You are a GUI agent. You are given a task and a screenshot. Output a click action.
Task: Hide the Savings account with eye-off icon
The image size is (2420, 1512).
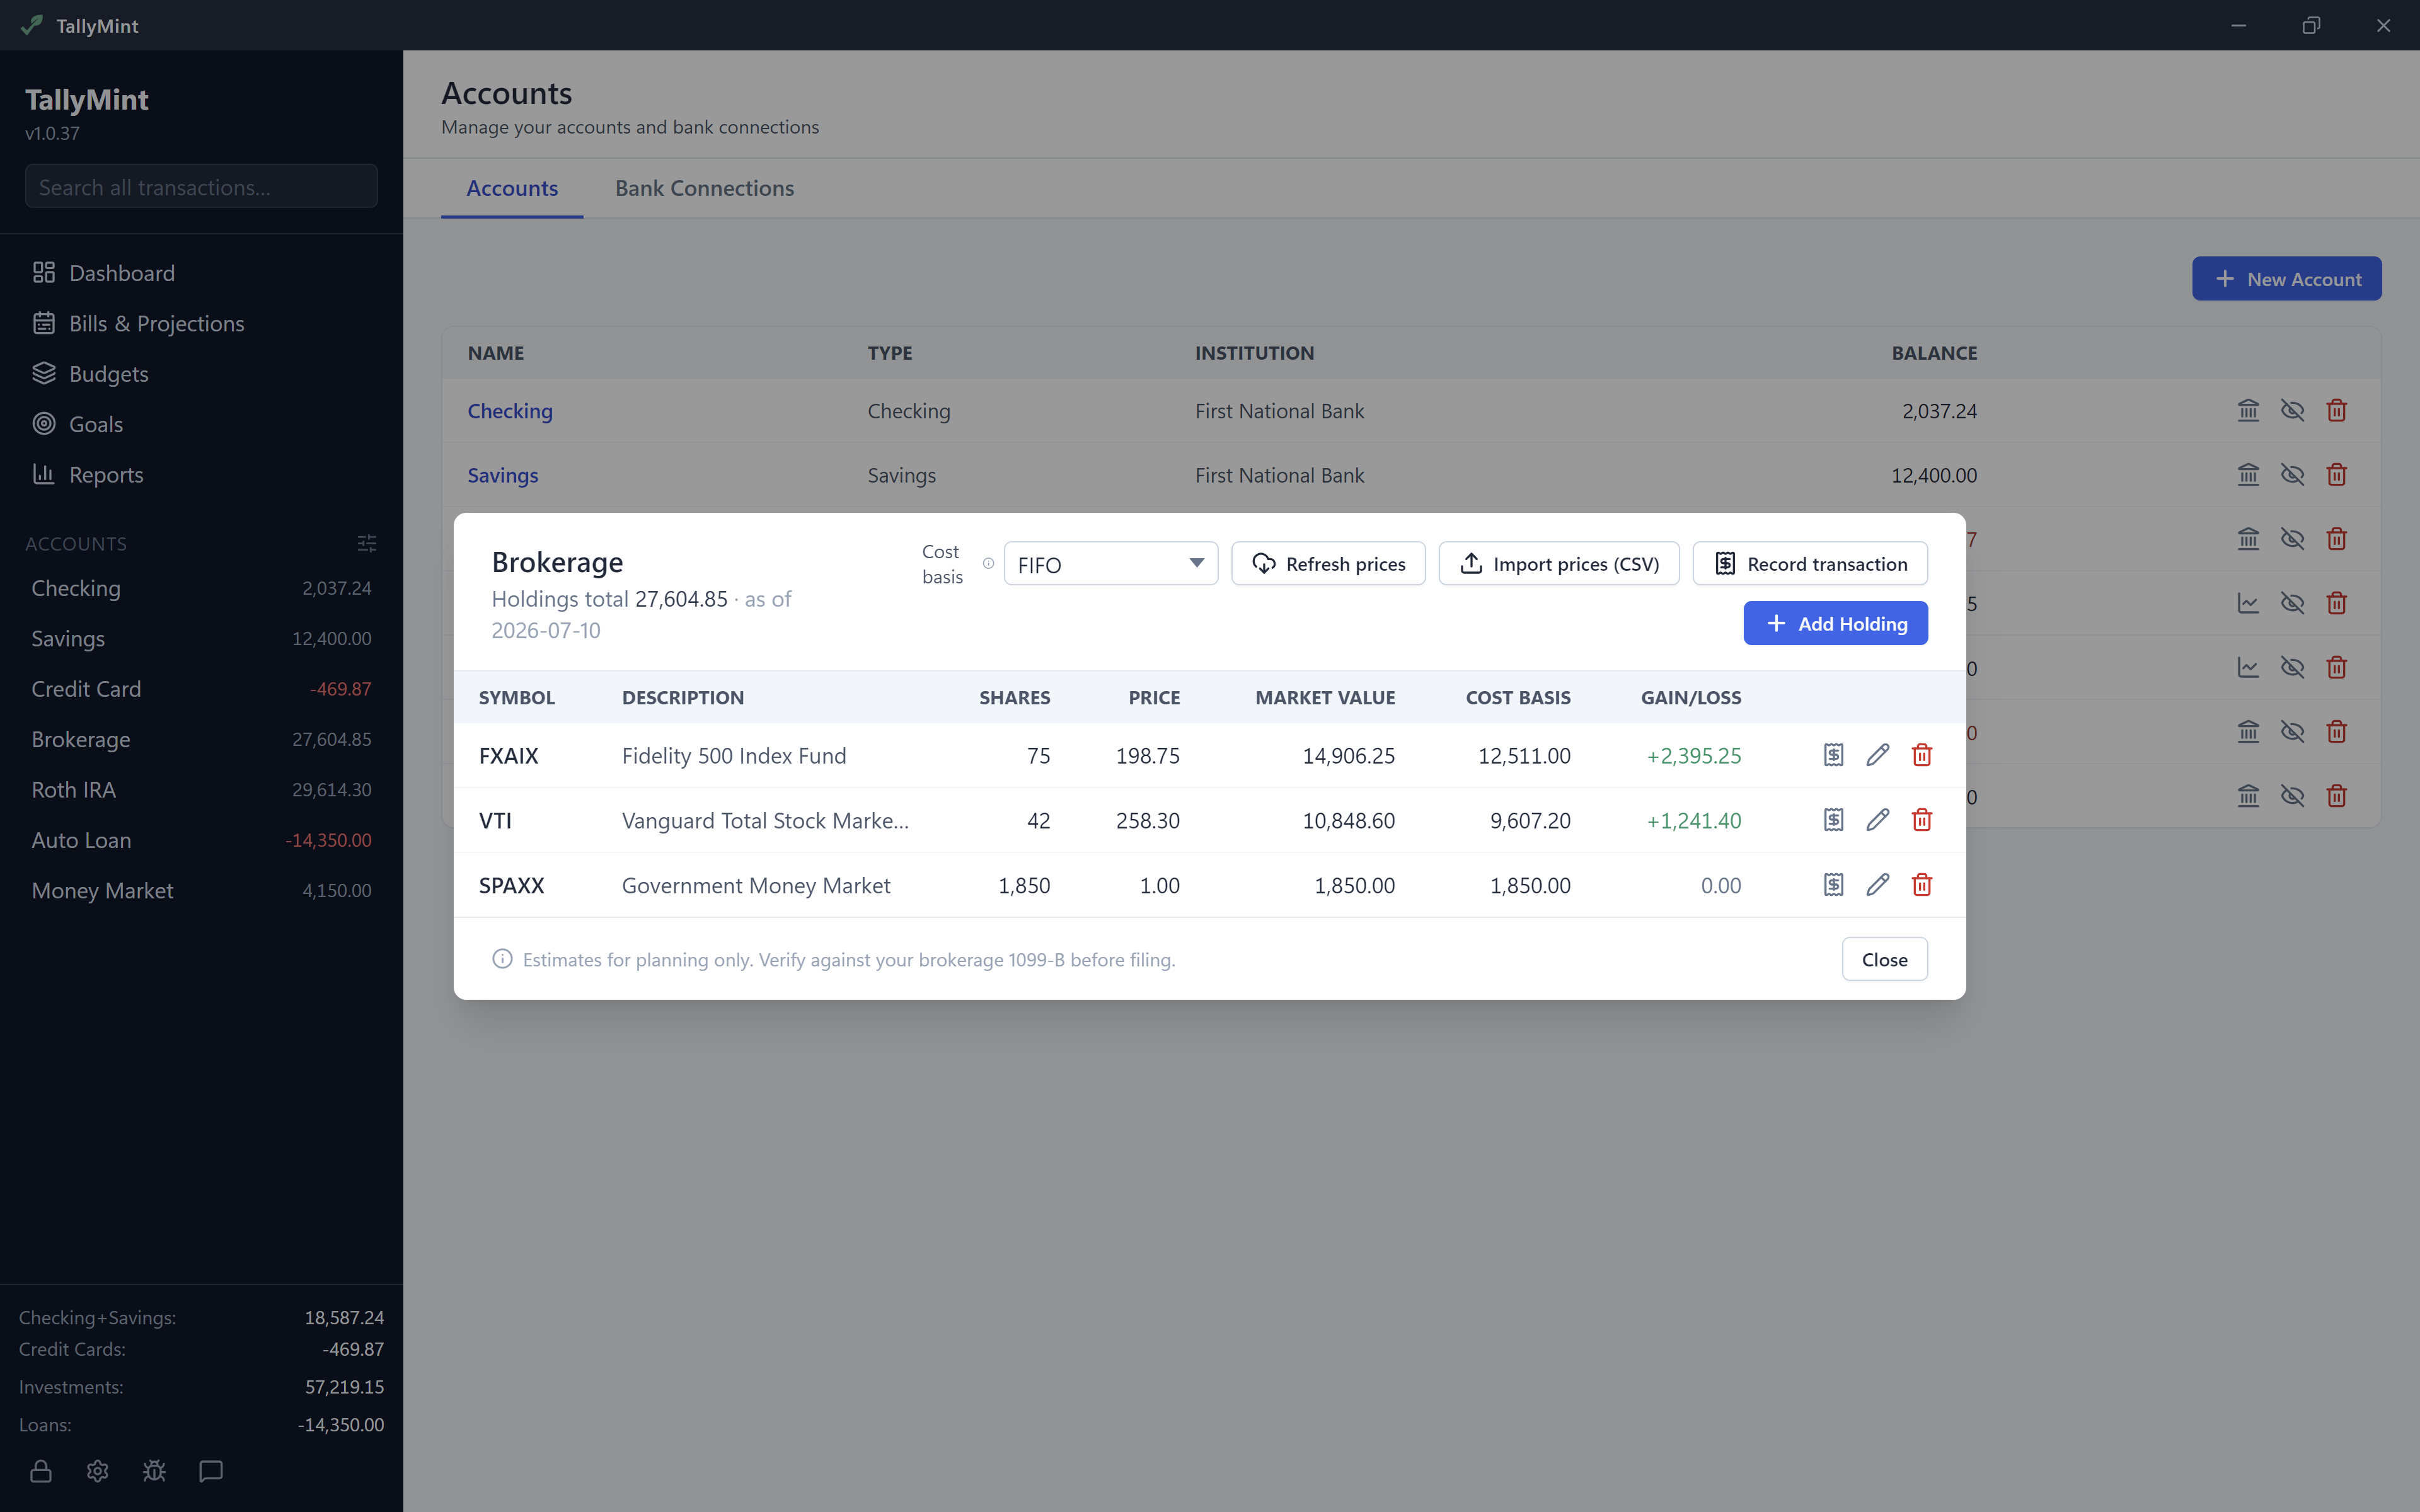(x=2292, y=475)
